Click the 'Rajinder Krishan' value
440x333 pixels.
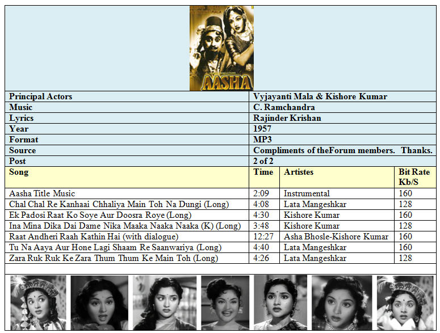click(287, 118)
